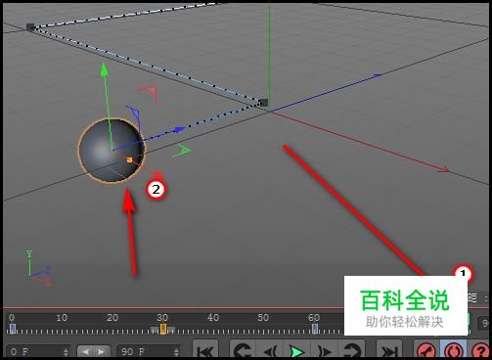Click the 90 F field stepper arrows
The height and width of the screenshot is (360, 492).
tap(176, 352)
